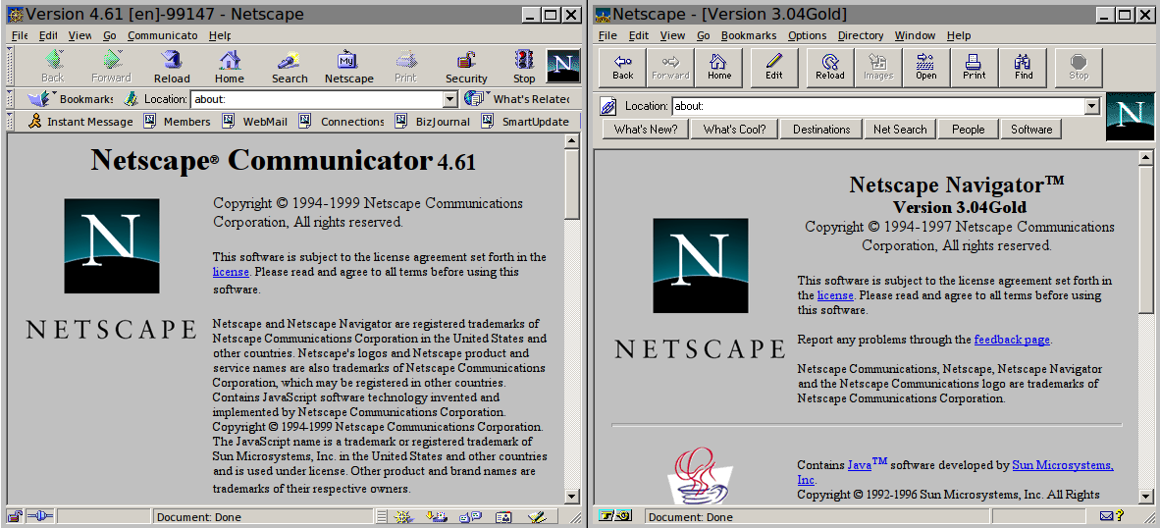Viewport: 1160px width, 528px height.
Task: Click the People directory button
Action: point(969,130)
